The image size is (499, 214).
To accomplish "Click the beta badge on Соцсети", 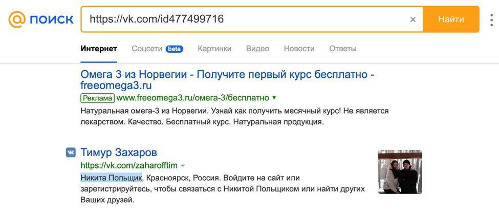I will (x=174, y=49).
